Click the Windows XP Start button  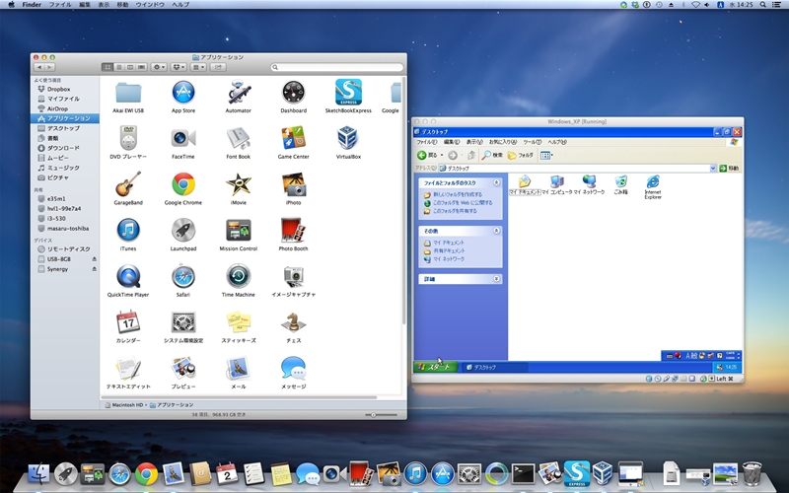(x=435, y=367)
